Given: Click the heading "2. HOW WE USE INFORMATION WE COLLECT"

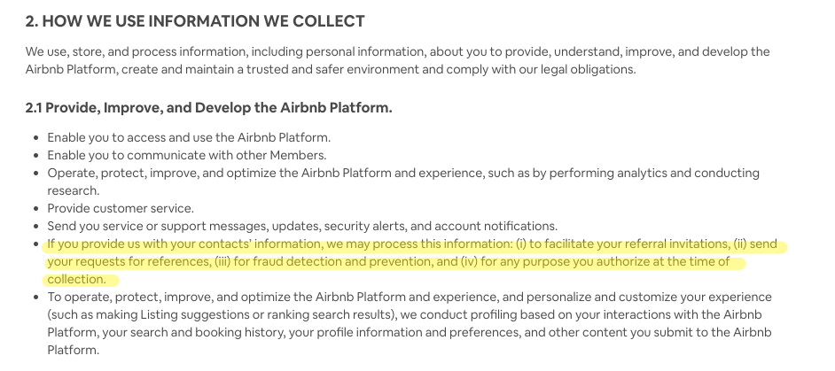Looking at the screenshot, I should click(195, 21).
